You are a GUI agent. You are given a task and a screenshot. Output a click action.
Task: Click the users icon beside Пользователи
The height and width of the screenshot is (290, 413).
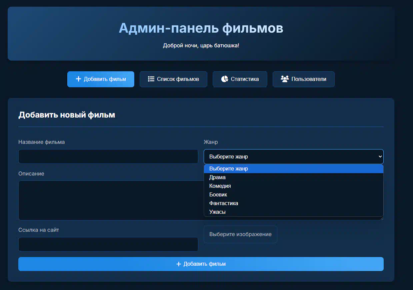tap(284, 79)
